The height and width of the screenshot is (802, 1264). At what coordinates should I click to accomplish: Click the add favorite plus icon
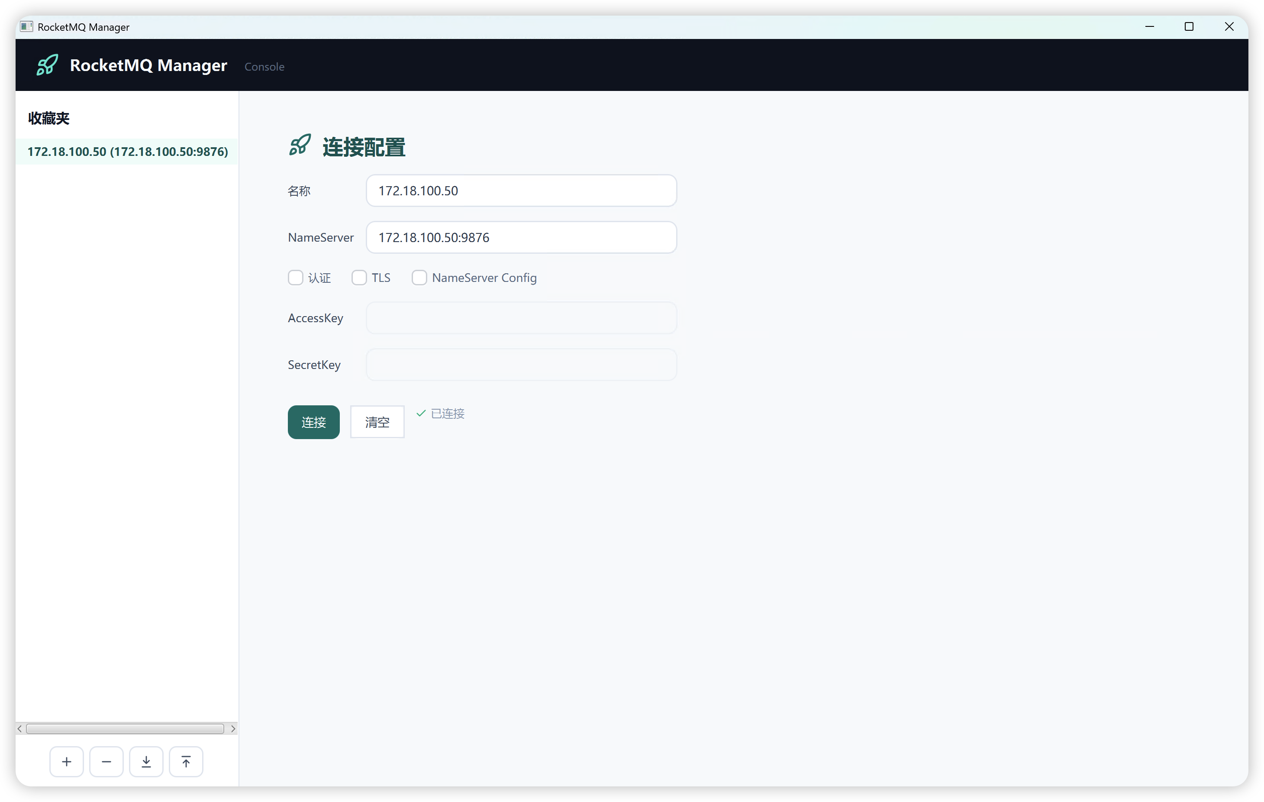coord(67,761)
